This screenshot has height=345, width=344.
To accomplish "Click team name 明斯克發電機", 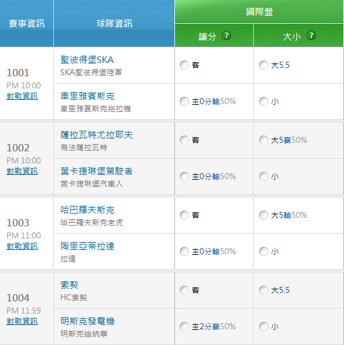I will [87, 321].
